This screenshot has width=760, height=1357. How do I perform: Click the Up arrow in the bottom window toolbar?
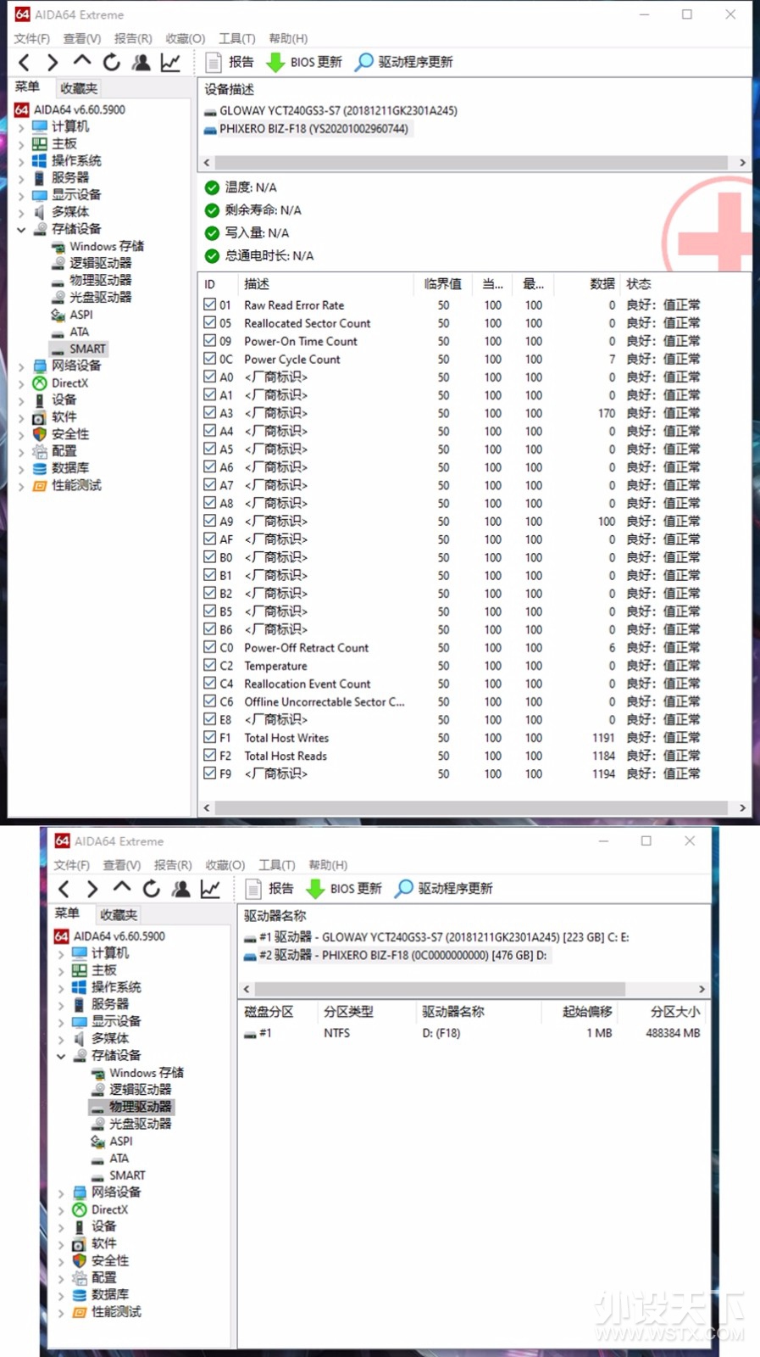coord(121,887)
